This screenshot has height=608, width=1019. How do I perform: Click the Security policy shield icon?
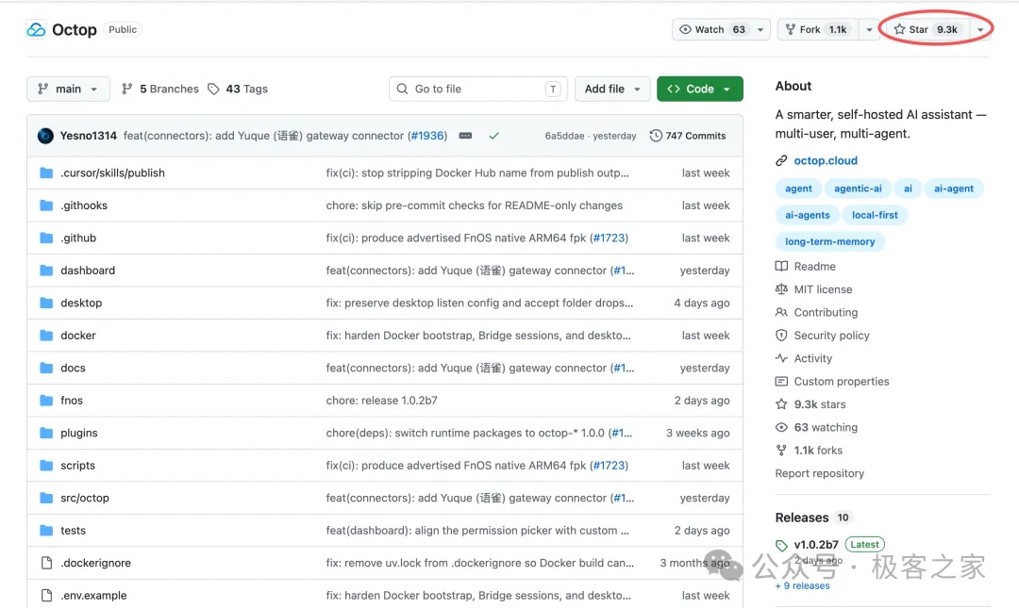pyautogui.click(x=781, y=336)
